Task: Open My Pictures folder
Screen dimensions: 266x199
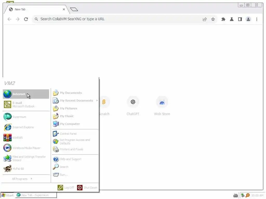Action: pos(75,108)
